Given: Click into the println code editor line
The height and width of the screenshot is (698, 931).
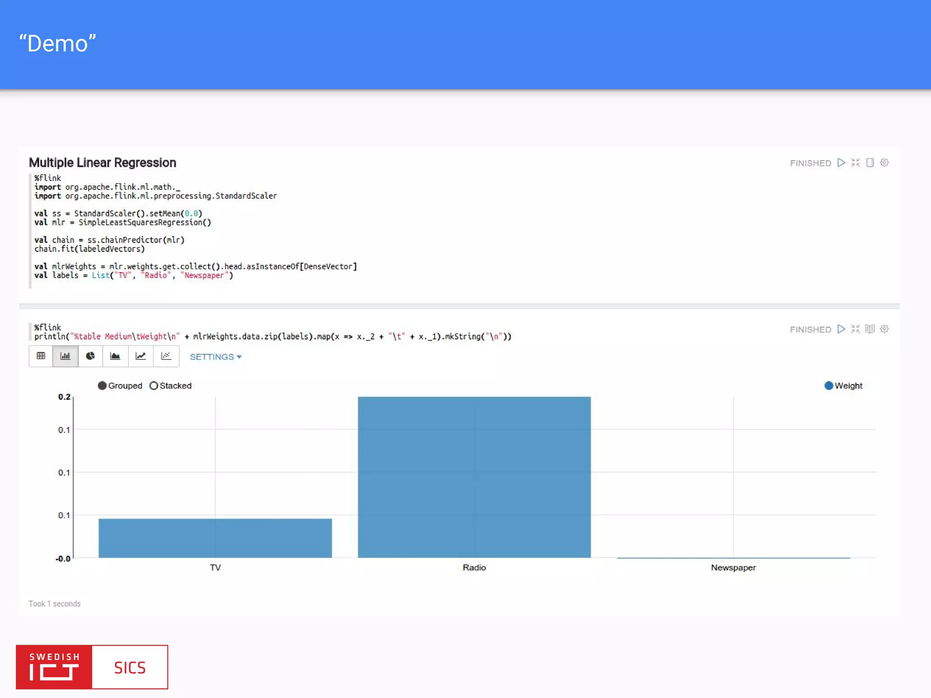Looking at the screenshot, I should click(x=273, y=337).
